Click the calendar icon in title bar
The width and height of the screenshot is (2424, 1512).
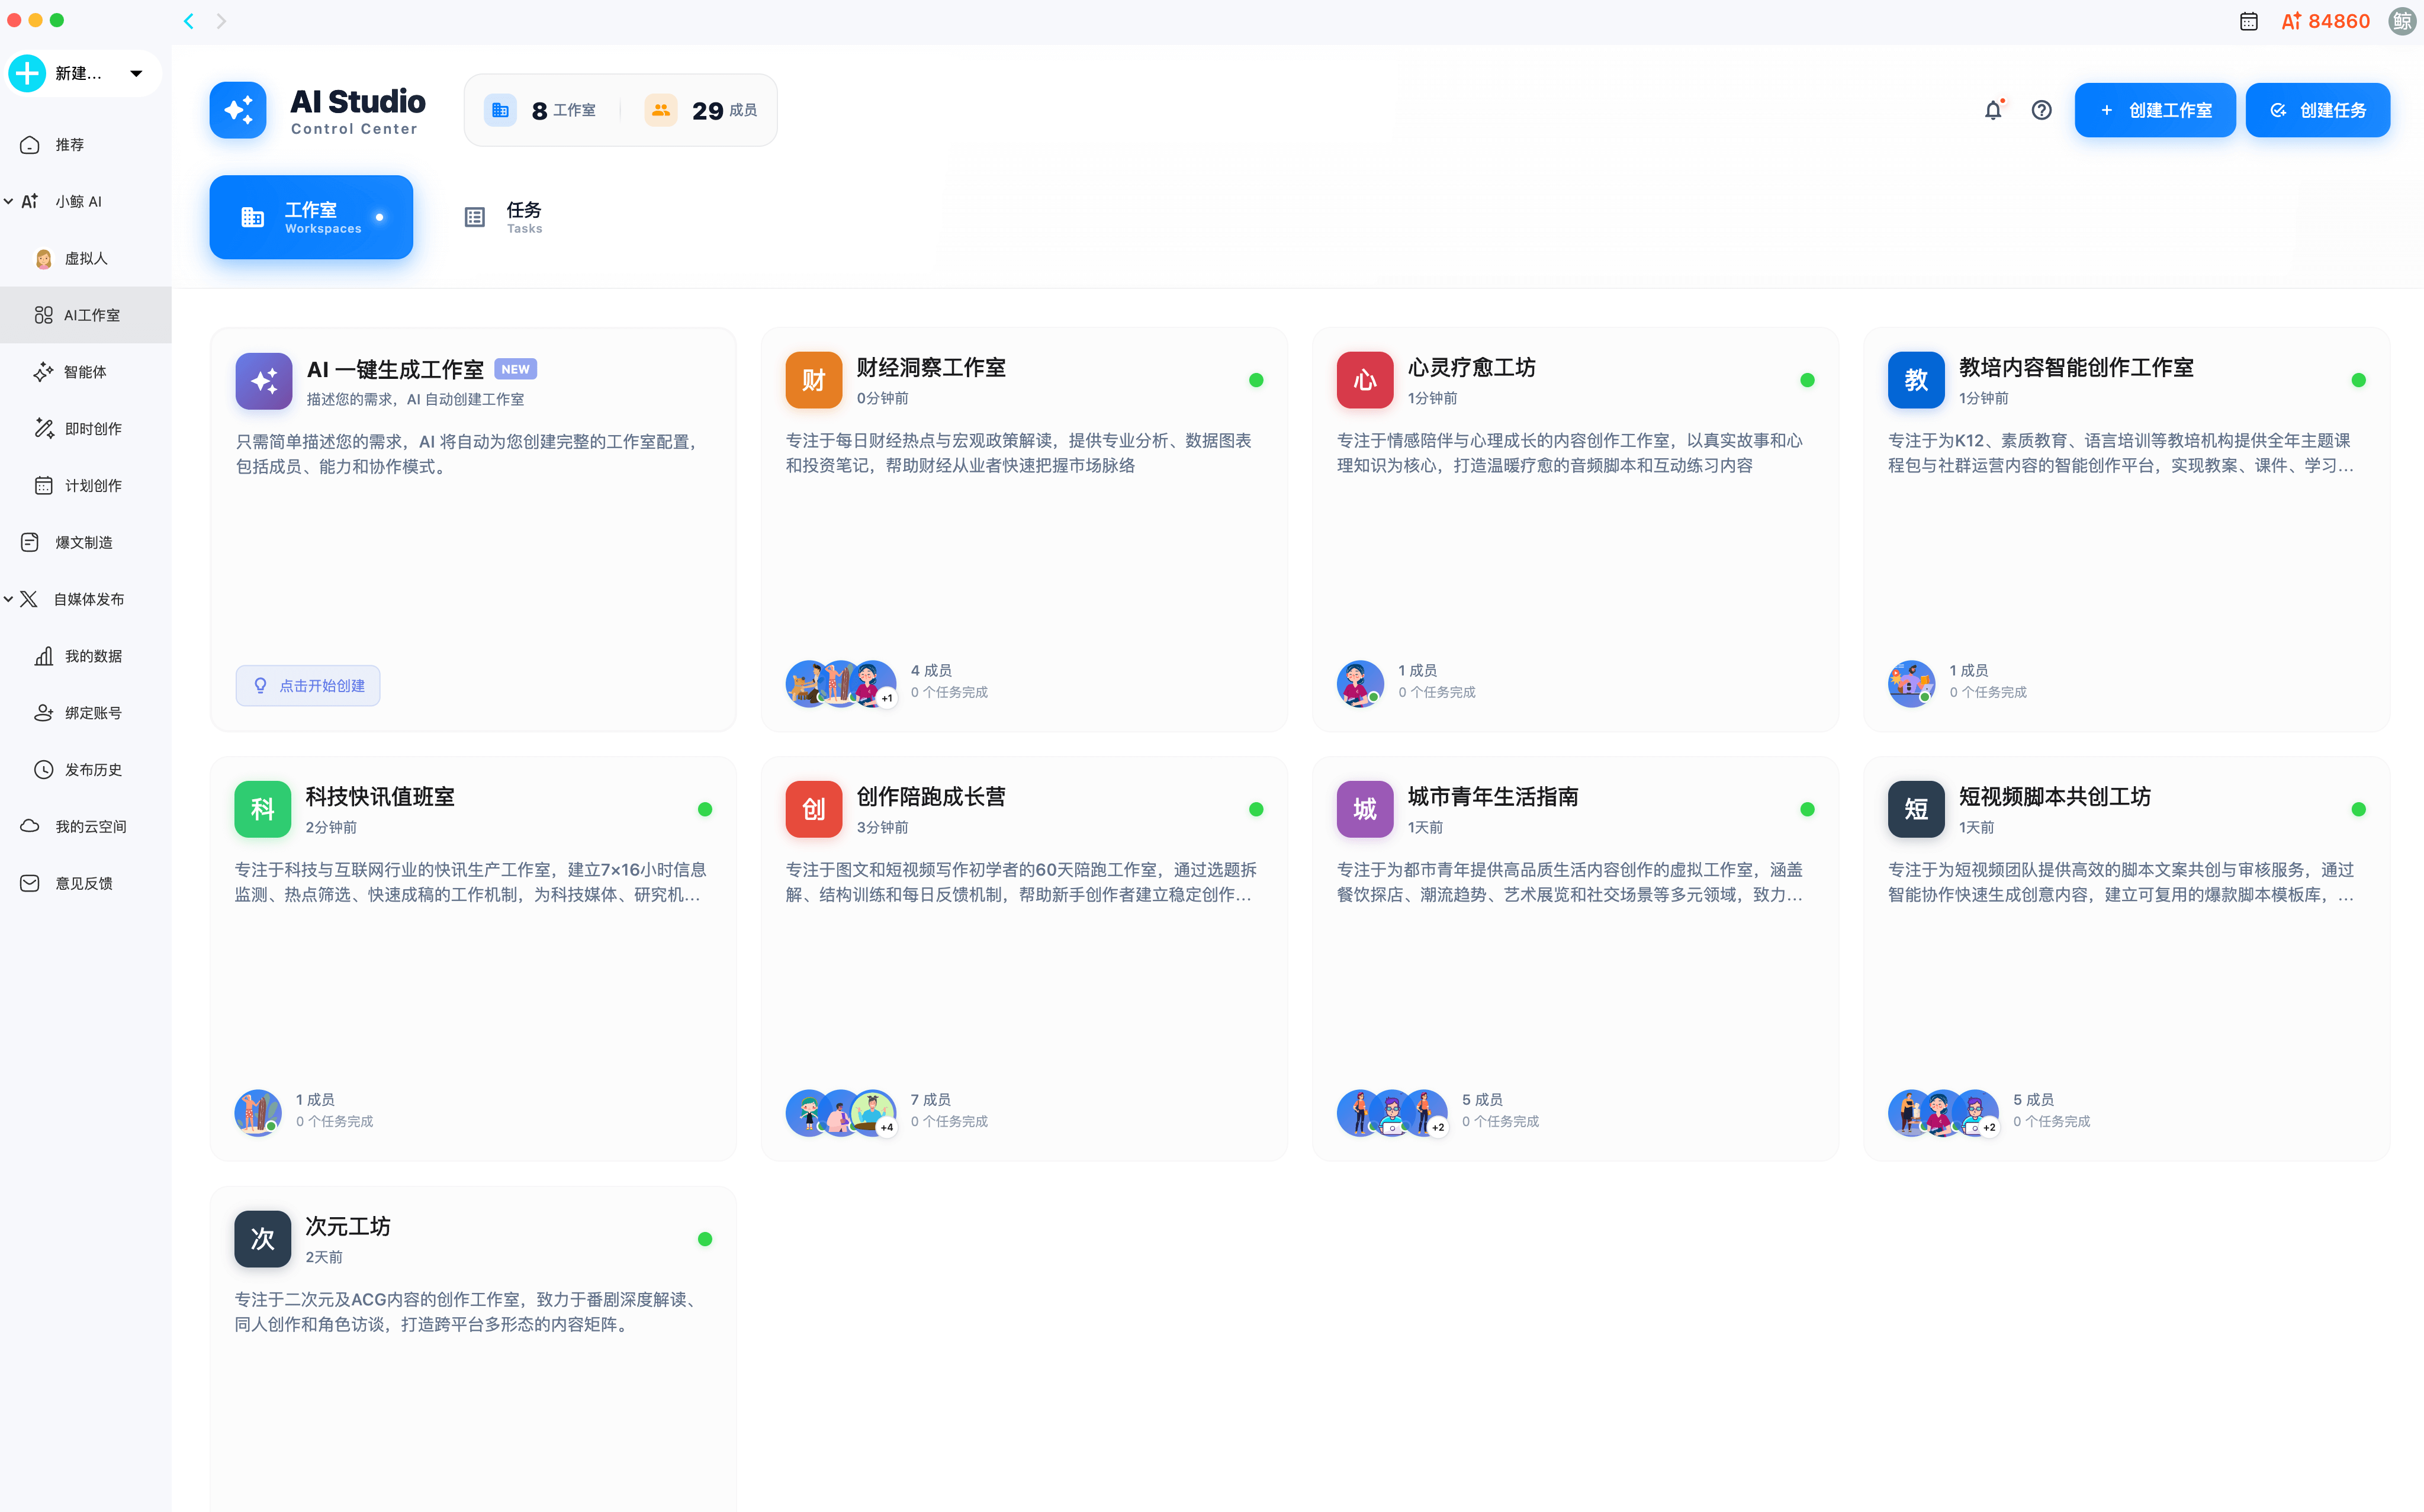tap(2248, 21)
